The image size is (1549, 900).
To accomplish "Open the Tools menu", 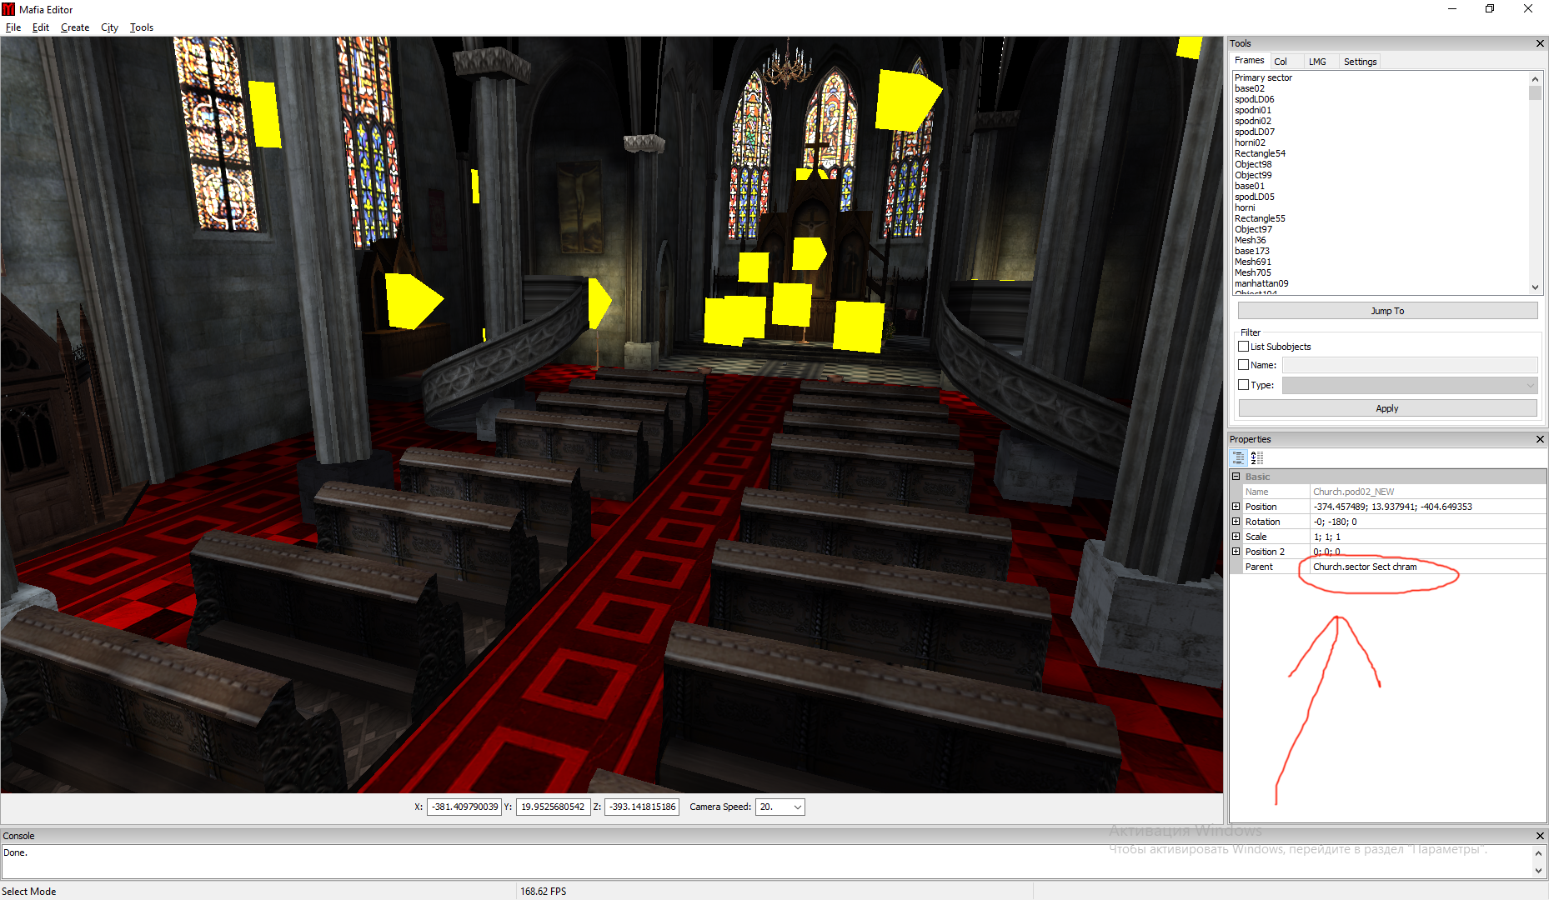I will point(142,27).
